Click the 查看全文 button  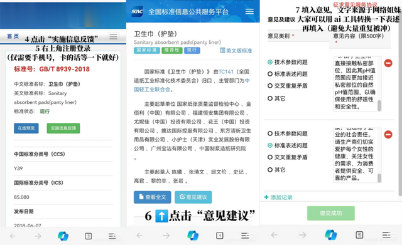[153, 197]
